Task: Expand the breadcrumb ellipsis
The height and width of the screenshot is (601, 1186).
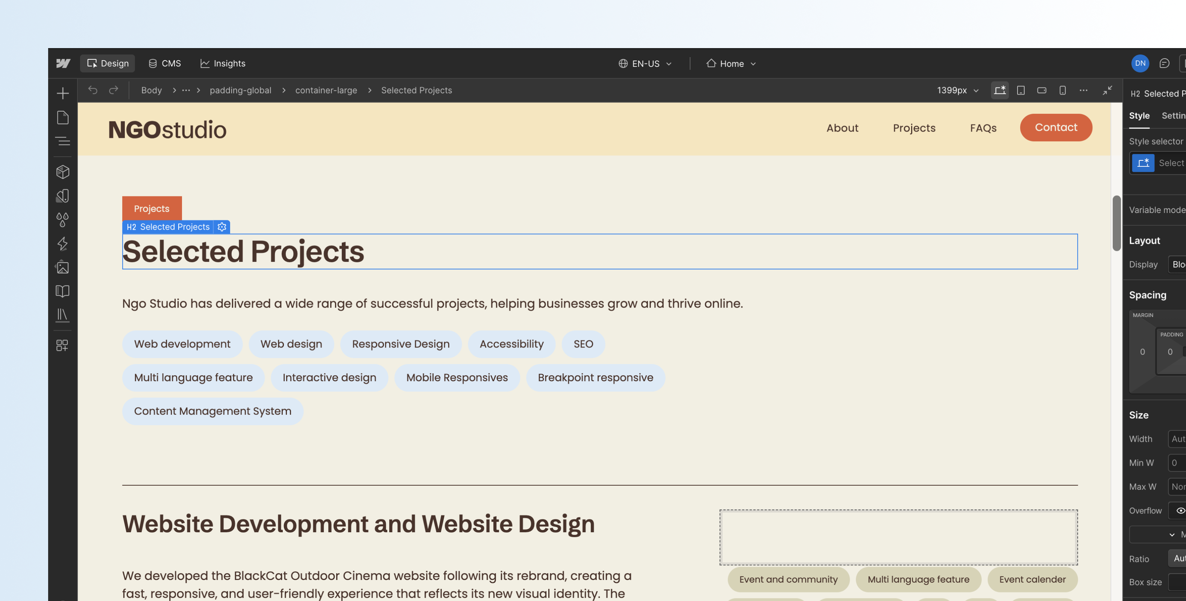Action: (186, 90)
